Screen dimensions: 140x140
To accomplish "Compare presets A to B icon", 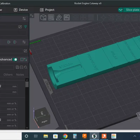I will pos(26,59).
